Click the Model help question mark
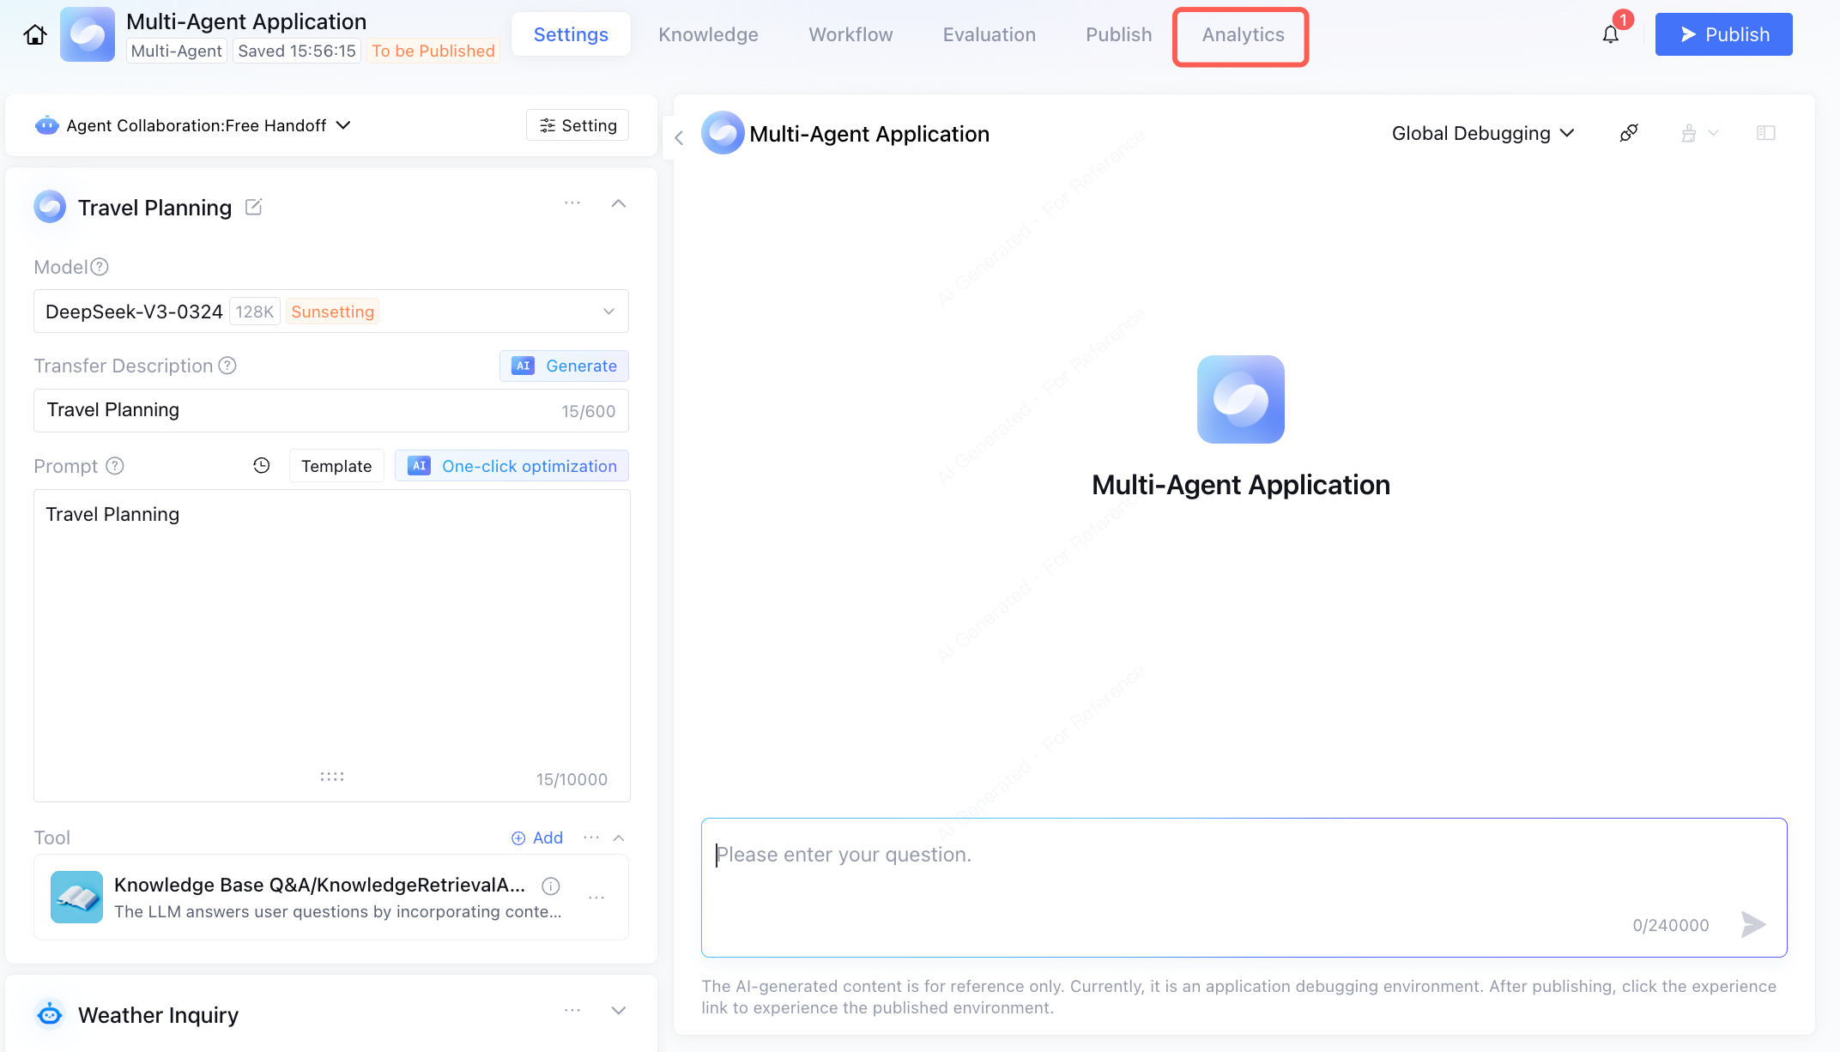 tap(100, 267)
